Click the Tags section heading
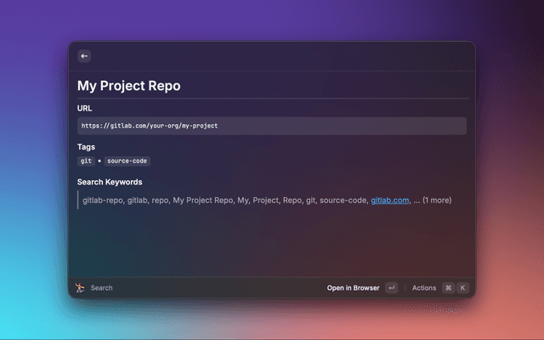 [x=87, y=147]
